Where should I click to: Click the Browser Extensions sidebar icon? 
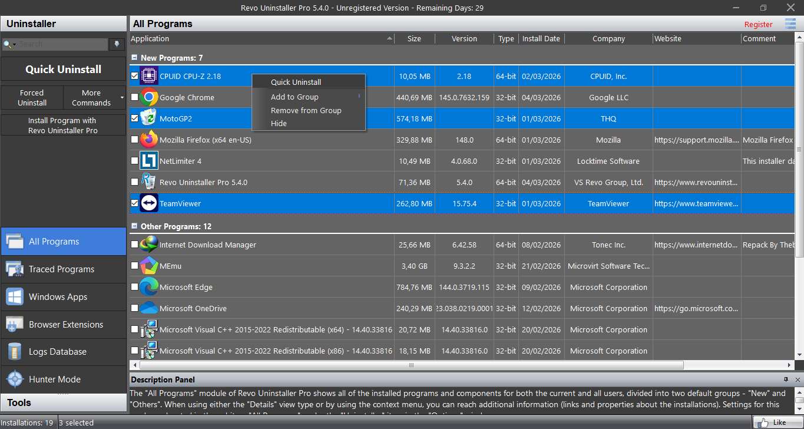point(15,324)
